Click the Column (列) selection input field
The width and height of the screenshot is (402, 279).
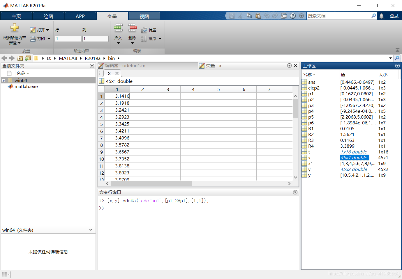[96, 39]
